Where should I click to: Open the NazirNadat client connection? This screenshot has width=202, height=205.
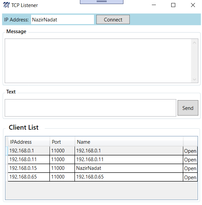pyautogui.click(x=190, y=168)
